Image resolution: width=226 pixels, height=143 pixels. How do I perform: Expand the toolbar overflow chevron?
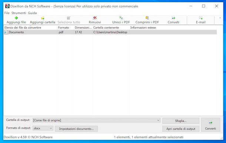(220, 18)
